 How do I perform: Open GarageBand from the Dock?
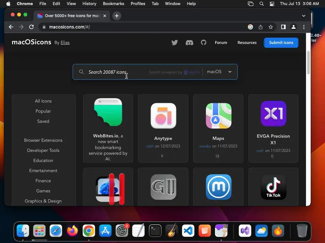172,230
